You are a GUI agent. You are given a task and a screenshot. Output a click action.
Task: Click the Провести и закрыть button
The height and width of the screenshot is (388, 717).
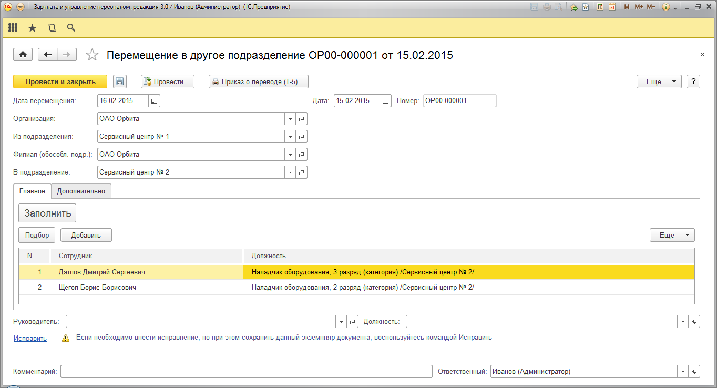click(x=60, y=81)
